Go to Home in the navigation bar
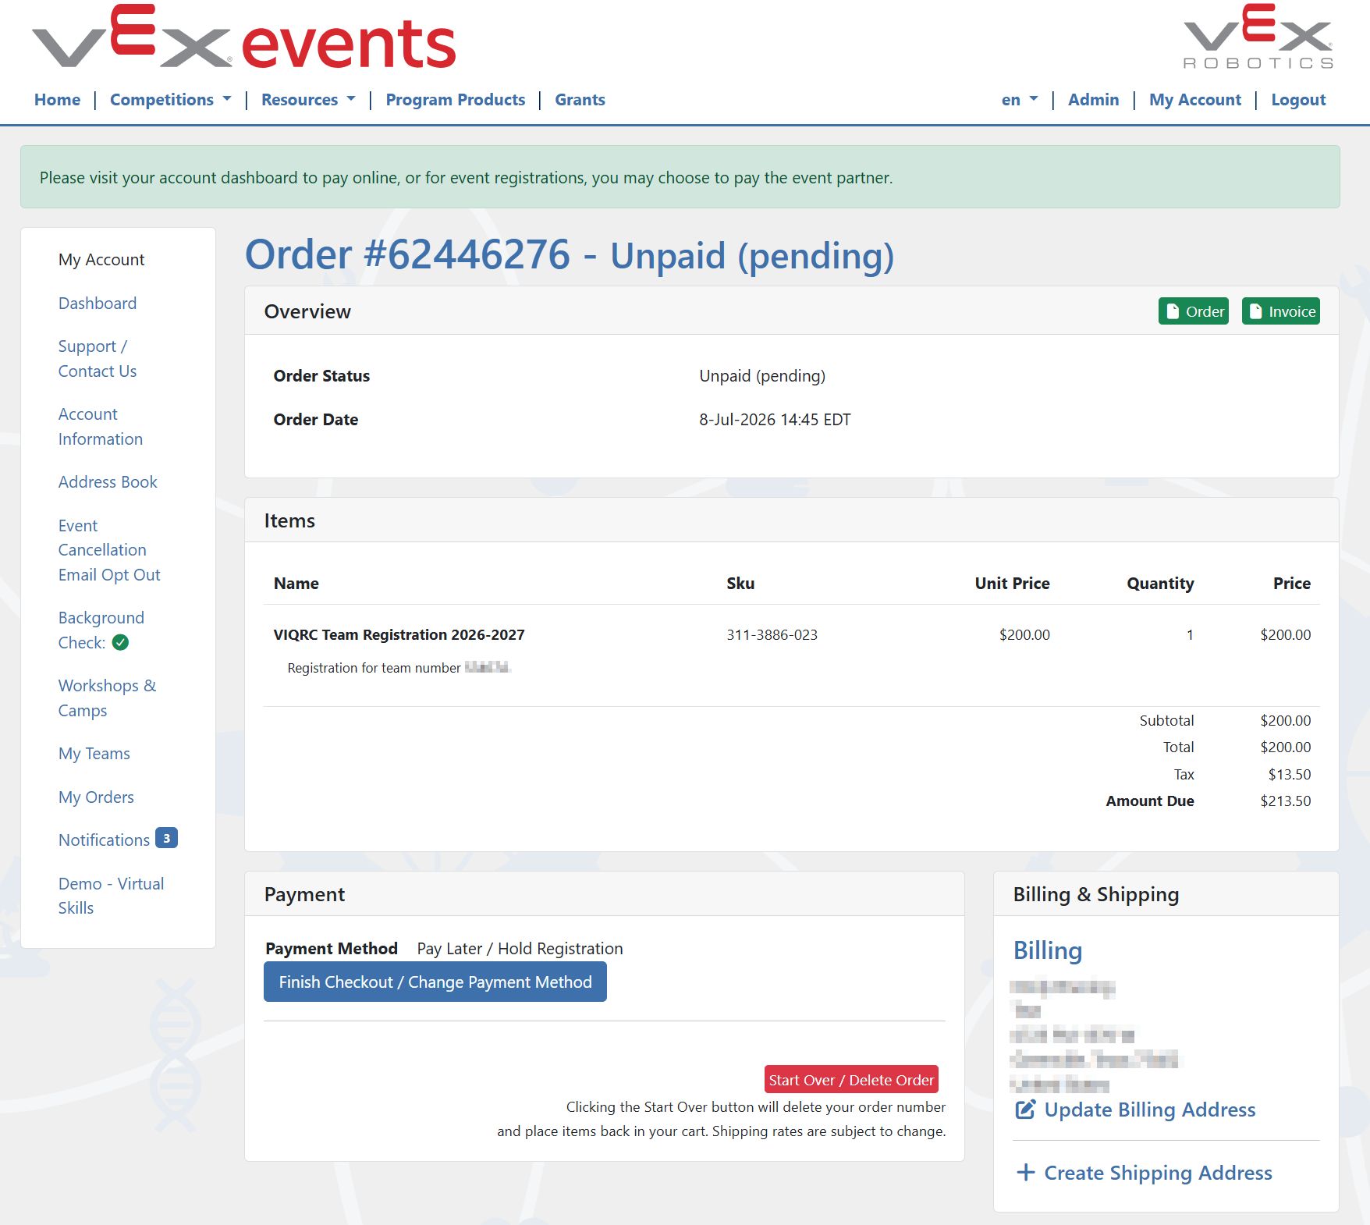The height and width of the screenshot is (1225, 1370). click(x=57, y=100)
